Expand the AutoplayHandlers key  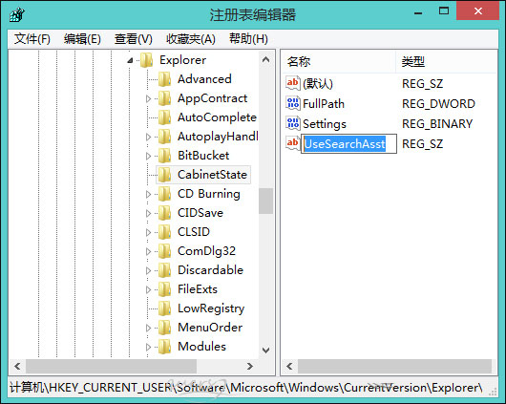(x=148, y=137)
